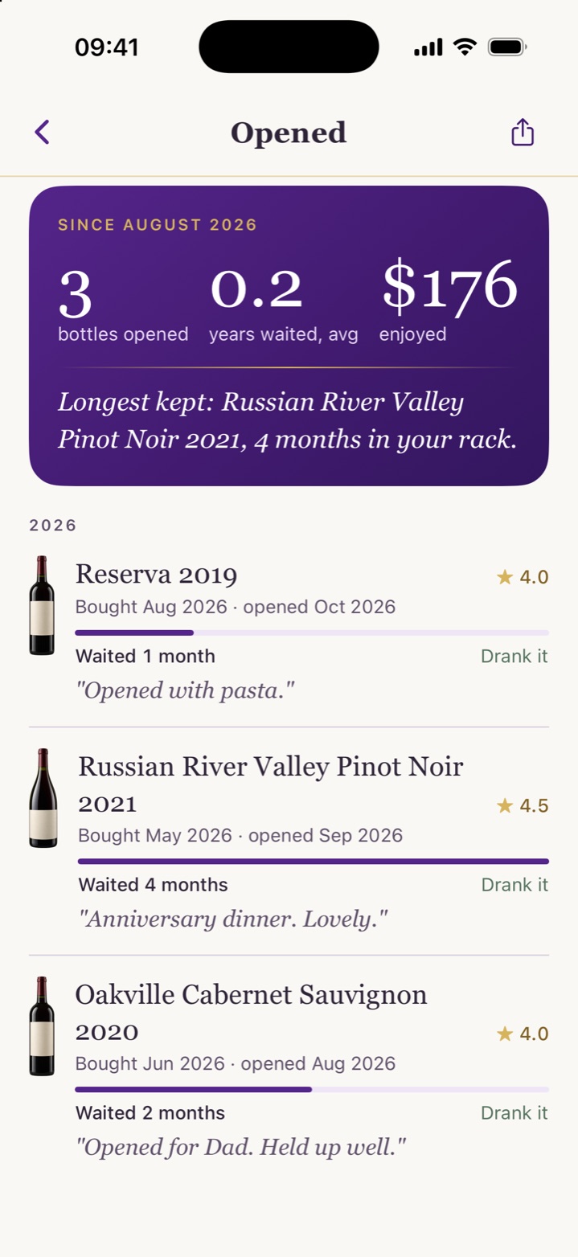Tap the Reserva 2019 bottle image
578x1257 pixels.
(42, 605)
